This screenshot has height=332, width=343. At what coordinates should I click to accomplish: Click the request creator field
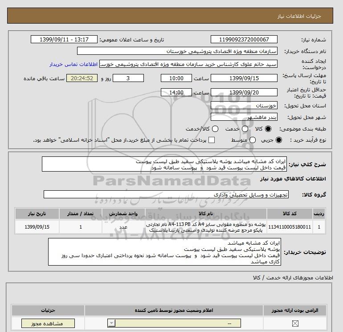click(188, 64)
